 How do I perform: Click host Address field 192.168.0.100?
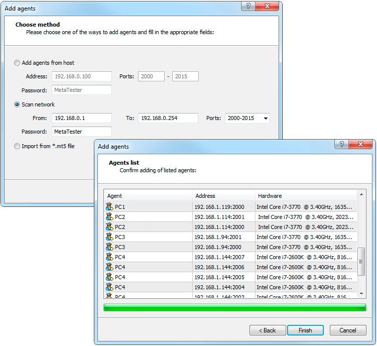(82, 76)
